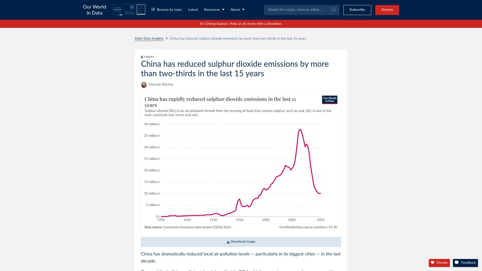The width and height of the screenshot is (482, 271).
Task: Click the OurWorldinData.org/air-pollution link text
Action: (x=303, y=227)
